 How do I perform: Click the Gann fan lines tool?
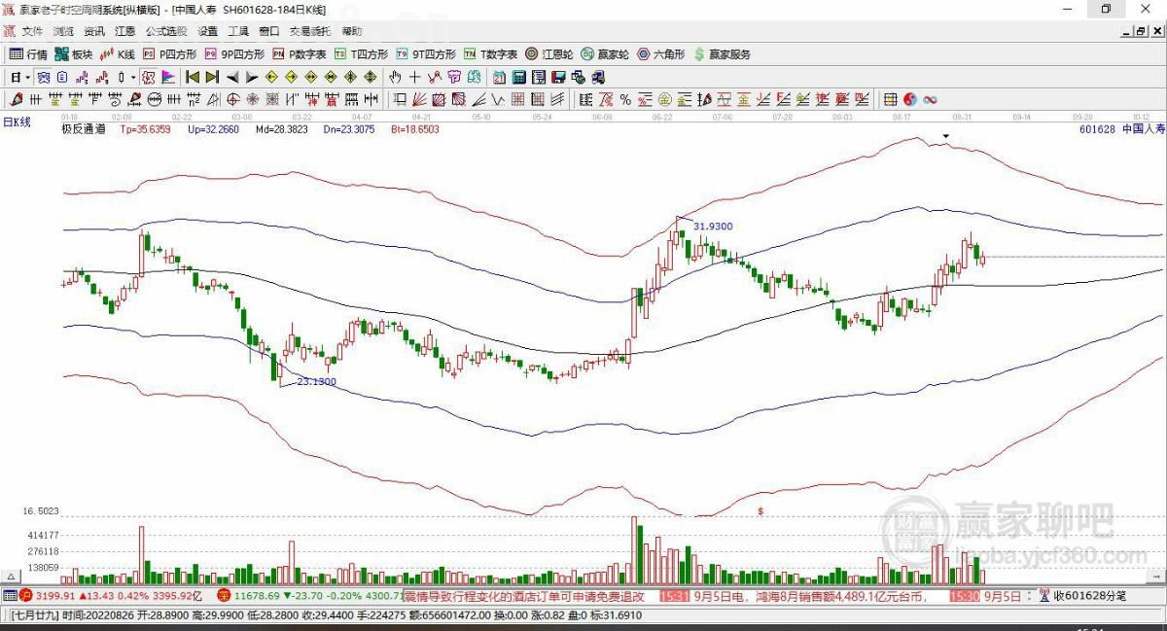point(419,99)
